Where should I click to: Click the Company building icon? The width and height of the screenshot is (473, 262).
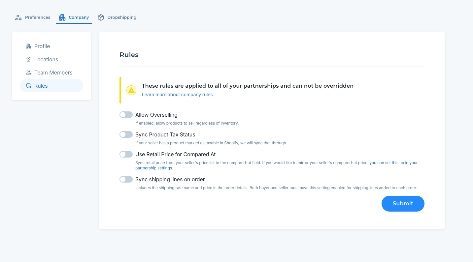[62, 17]
